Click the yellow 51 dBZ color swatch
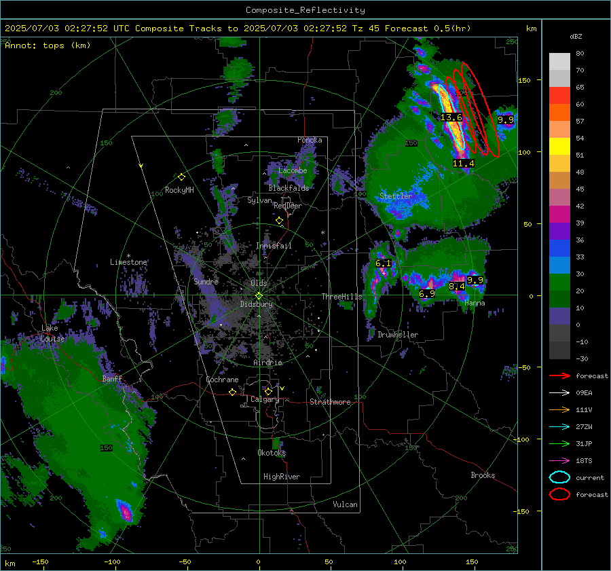The width and height of the screenshot is (611, 571). coord(559,146)
